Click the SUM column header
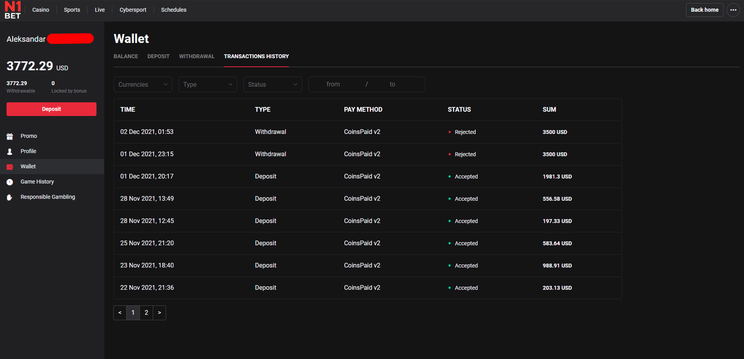The width and height of the screenshot is (744, 359). tap(549, 110)
